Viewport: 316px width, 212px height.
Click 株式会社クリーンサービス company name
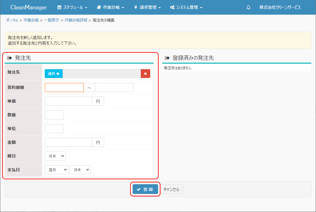pos(280,7)
